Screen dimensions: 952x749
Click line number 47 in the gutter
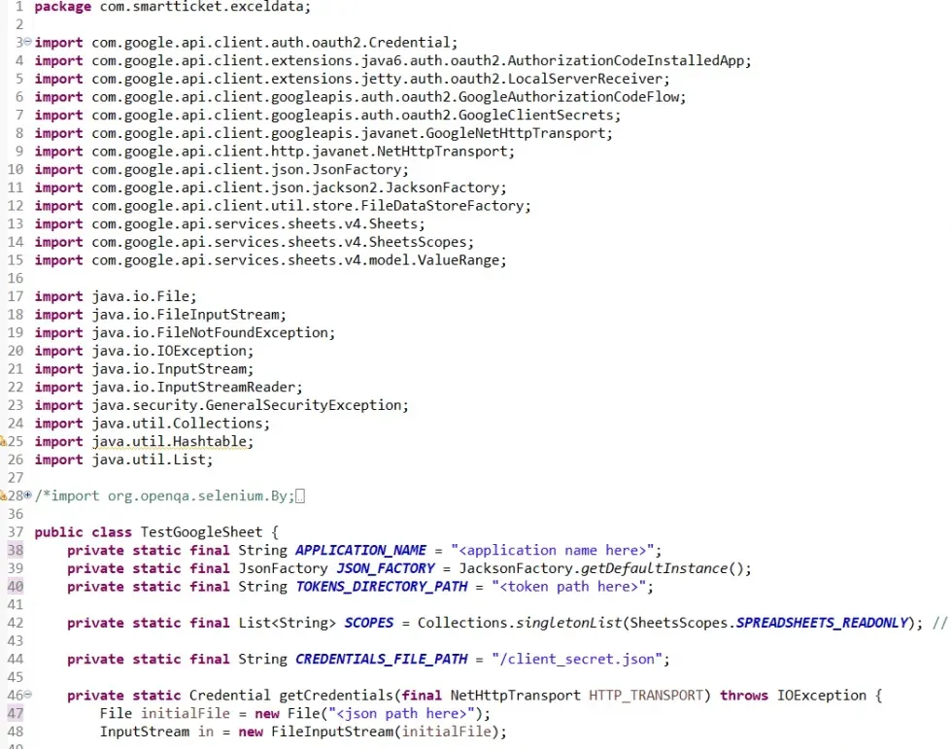[16, 714]
